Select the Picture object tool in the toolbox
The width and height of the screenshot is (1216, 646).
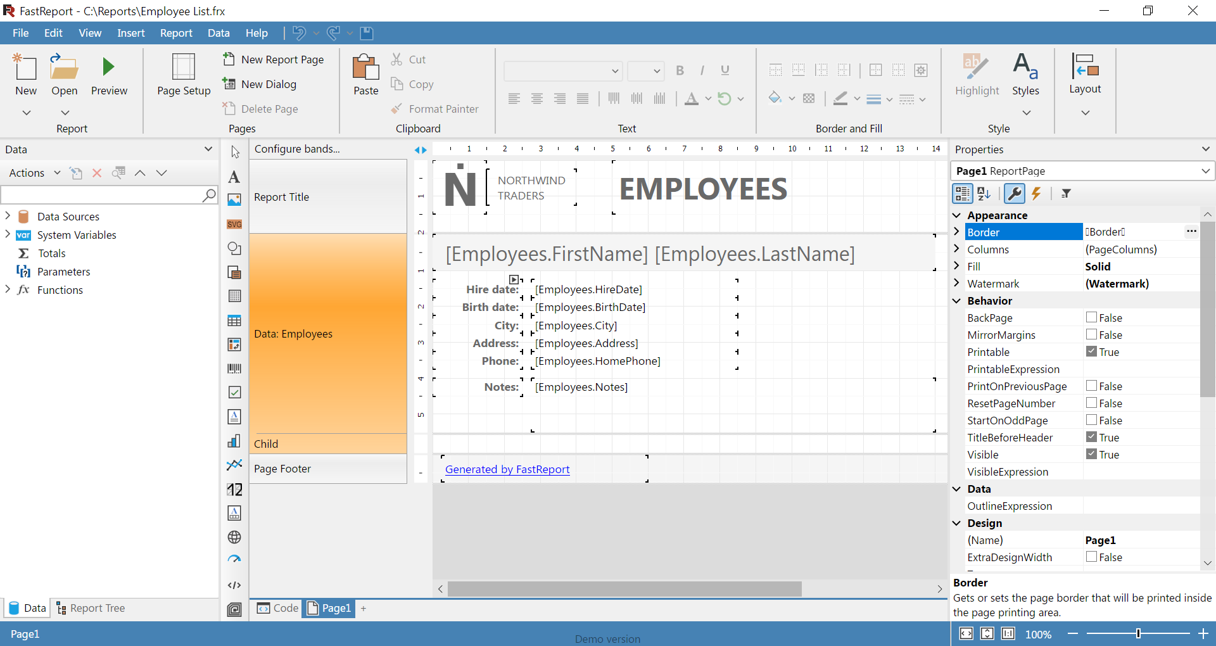[234, 200]
